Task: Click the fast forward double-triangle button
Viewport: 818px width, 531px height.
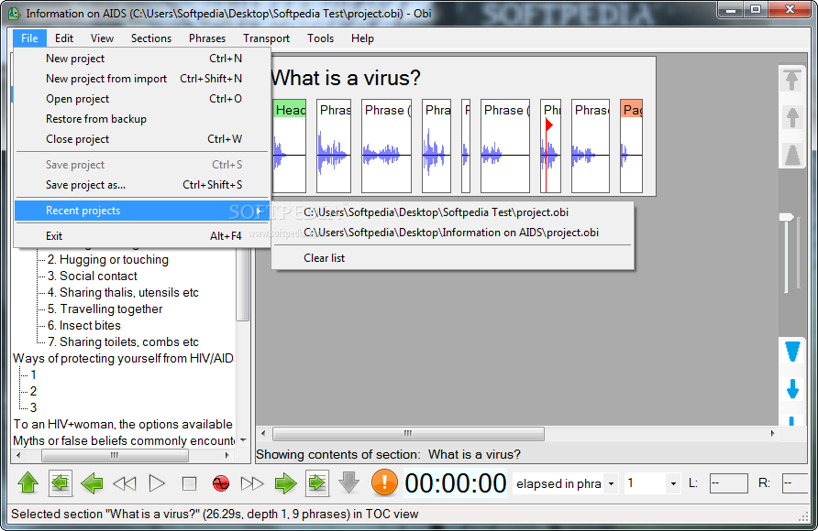Action: point(252,483)
